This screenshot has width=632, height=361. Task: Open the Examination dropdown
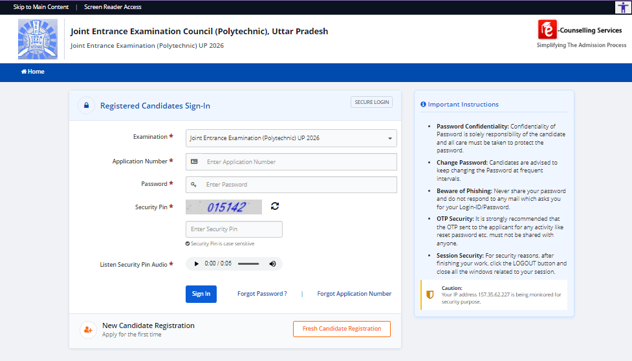291,138
